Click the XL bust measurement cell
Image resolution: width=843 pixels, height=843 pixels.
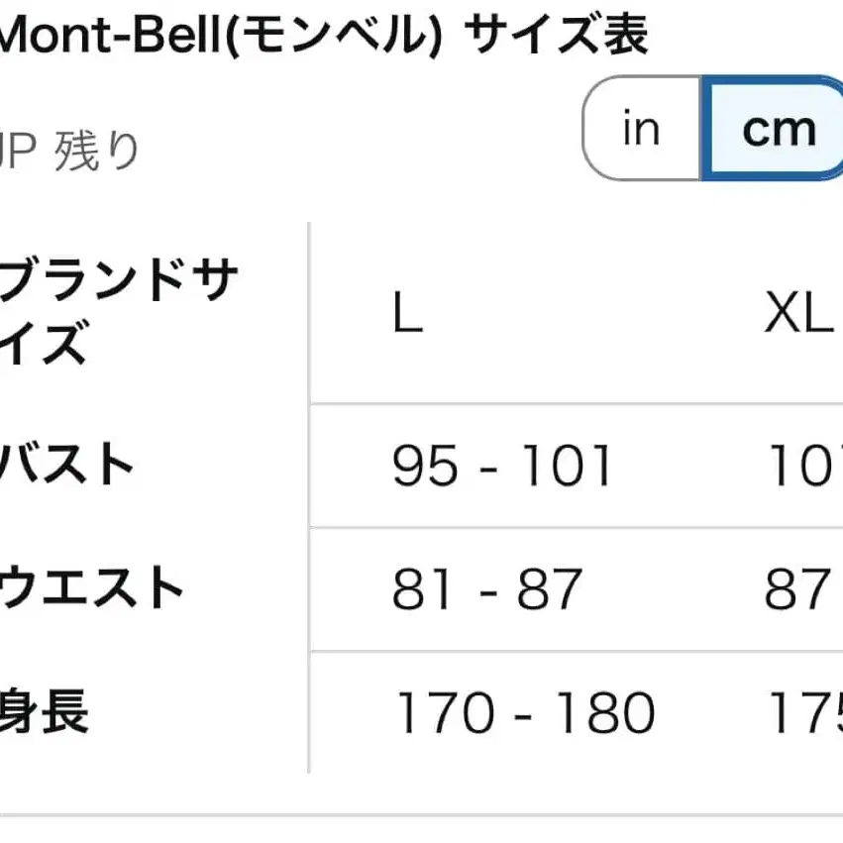(807, 463)
